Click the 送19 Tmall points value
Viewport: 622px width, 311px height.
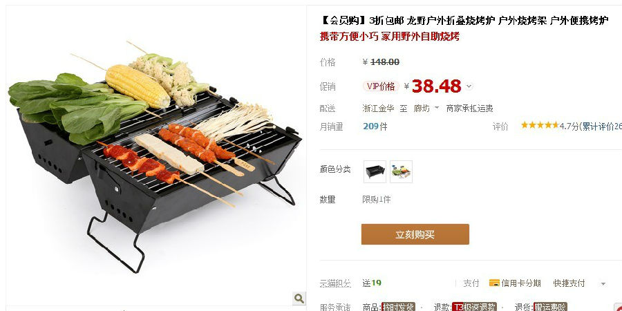[372, 283]
